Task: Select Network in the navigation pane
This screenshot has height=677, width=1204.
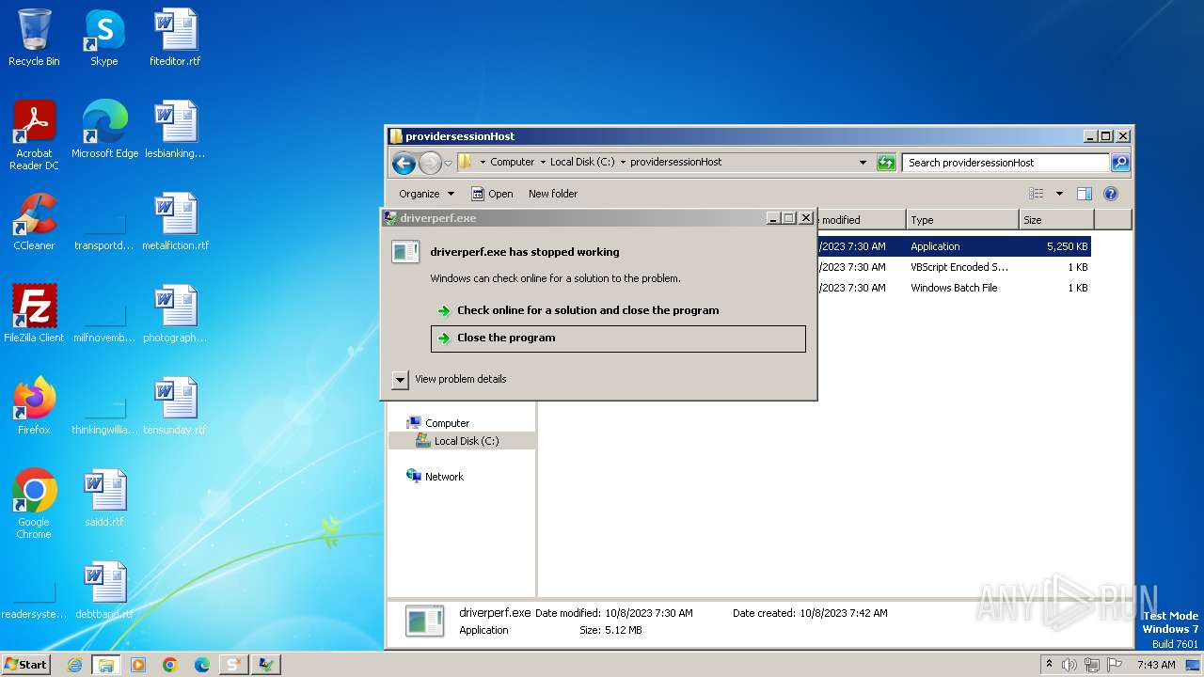Action: (444, 477)
